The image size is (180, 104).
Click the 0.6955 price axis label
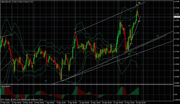[x=177, y=83]
